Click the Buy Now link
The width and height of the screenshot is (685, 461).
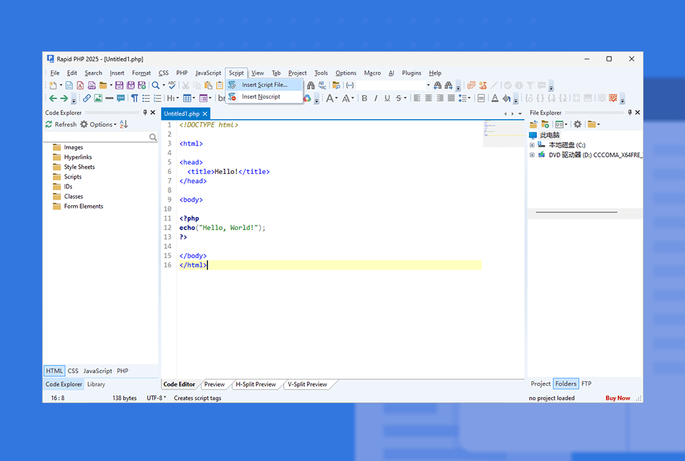618,398
